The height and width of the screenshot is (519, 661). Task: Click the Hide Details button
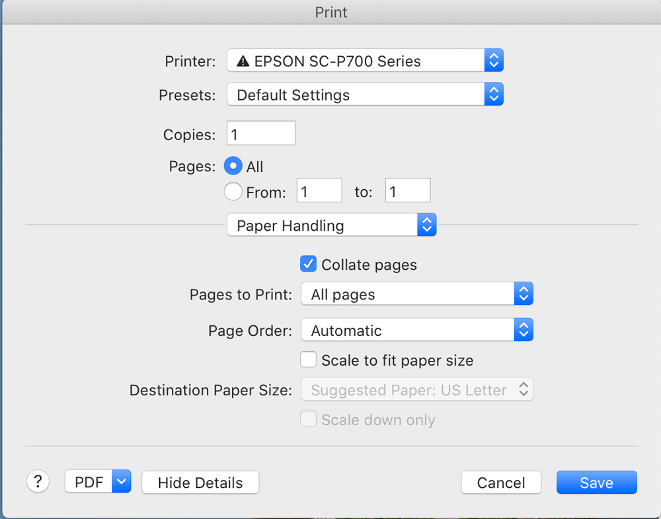pos(200,483)
